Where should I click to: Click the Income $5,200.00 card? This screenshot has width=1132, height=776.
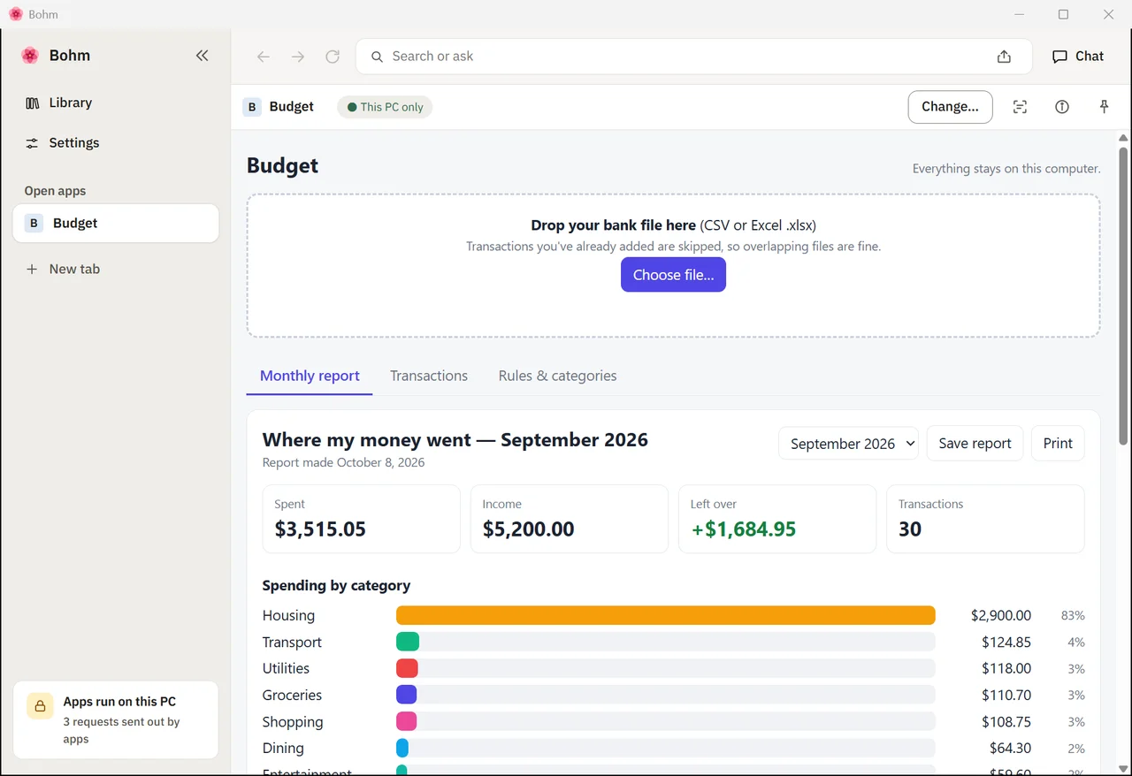(x=570, y=519)
